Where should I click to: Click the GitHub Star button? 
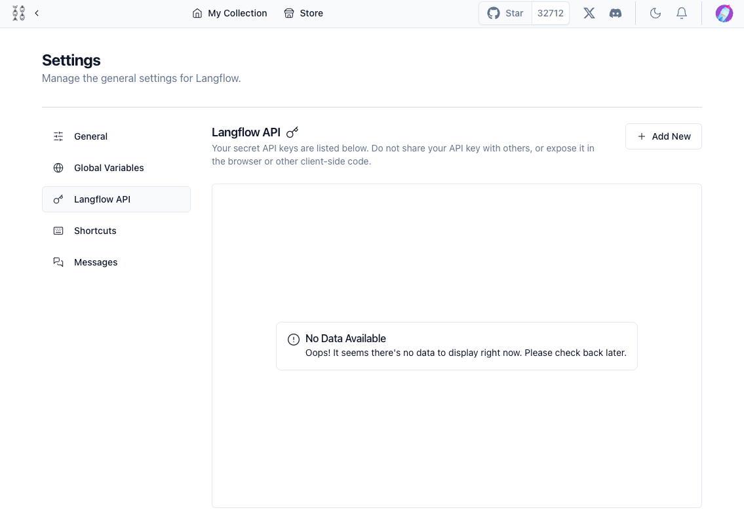(505, 13)
